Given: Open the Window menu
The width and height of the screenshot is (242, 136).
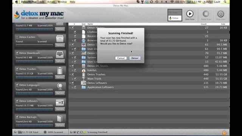Looking at the screenshot, I should pyautogui.click(x=62, y=2).
